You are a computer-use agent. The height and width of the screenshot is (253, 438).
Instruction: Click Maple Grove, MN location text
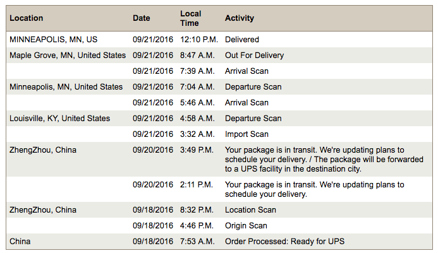click(68, 56)
